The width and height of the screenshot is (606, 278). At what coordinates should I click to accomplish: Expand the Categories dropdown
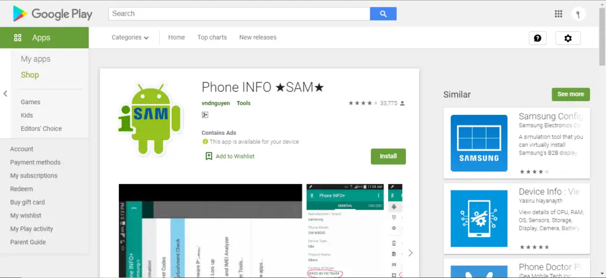[x=130, y=37]
